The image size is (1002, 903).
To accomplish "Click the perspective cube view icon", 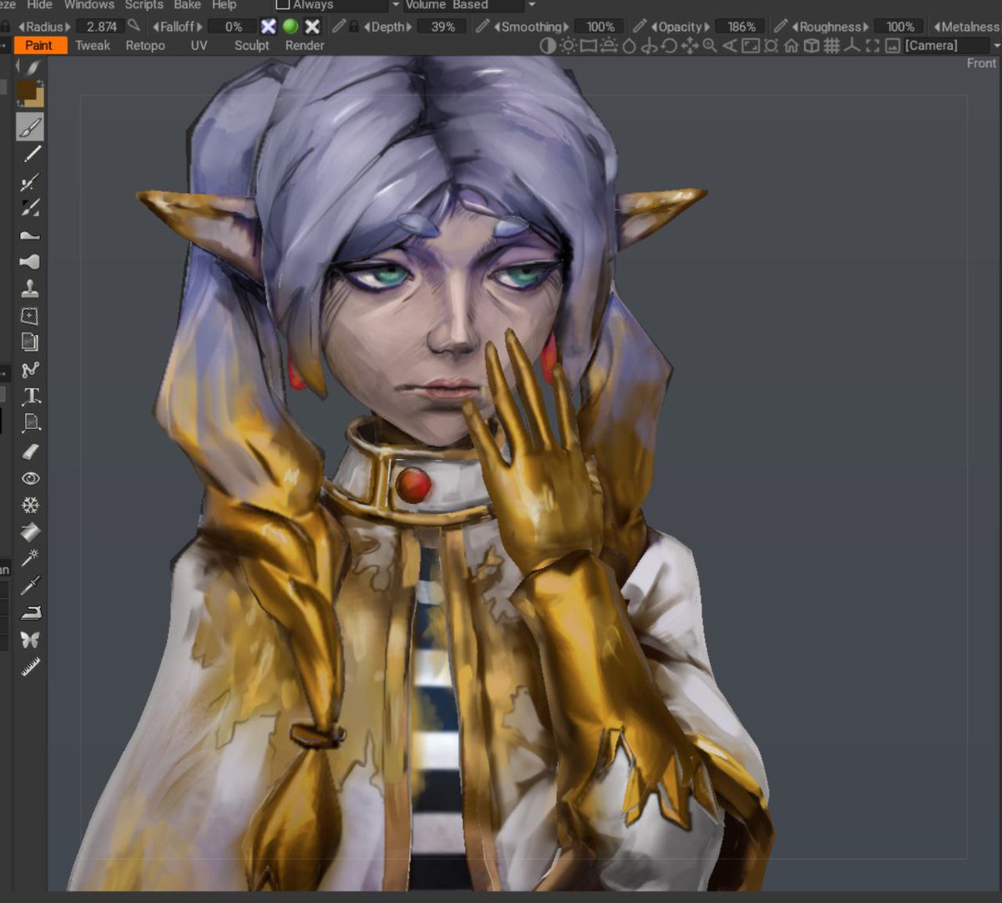I will 811,46.
